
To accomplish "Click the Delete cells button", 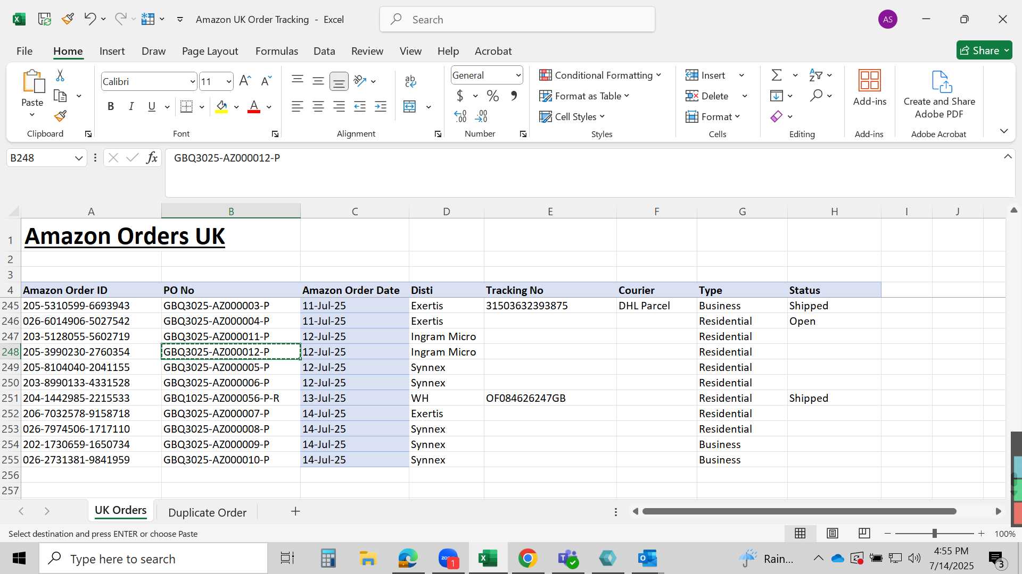I will (x=707, y=96).
